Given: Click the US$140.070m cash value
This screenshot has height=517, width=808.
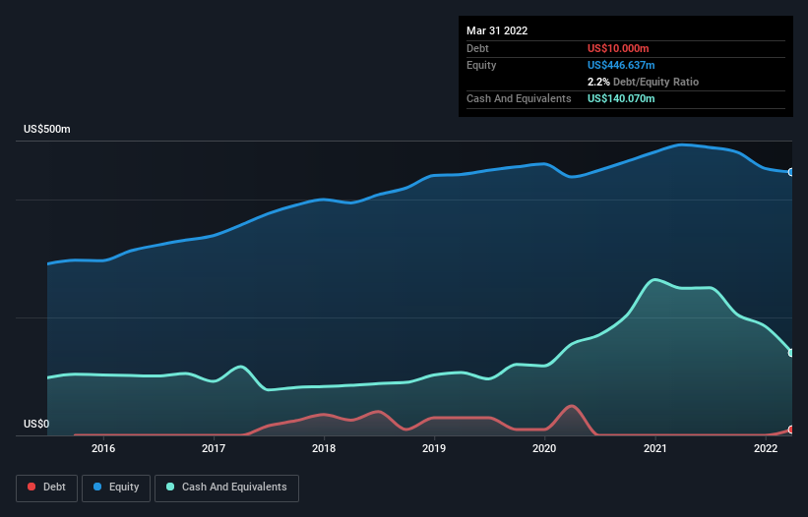Looking at the screenshot, I should 621,98.
